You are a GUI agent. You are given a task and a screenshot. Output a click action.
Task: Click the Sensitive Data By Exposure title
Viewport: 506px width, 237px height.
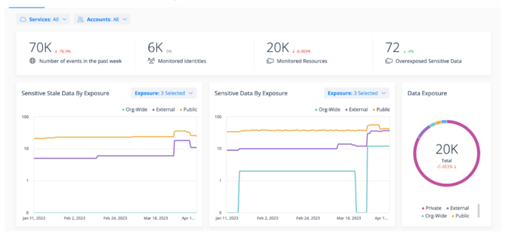(x=251, y=93)
